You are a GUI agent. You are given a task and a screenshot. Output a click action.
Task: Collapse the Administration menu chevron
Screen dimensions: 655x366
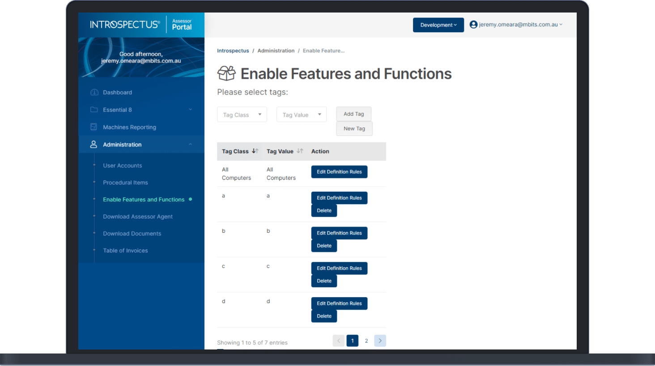click(x=190, y=144)
